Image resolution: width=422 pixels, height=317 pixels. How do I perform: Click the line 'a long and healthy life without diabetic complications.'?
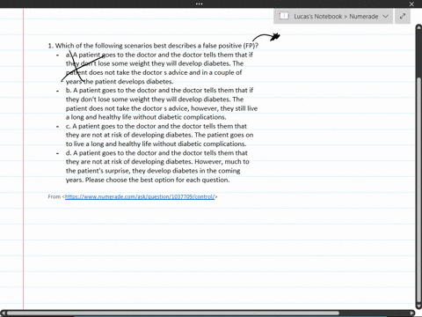(x=146, y=117)
